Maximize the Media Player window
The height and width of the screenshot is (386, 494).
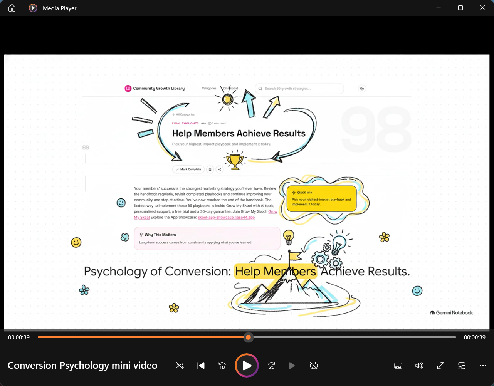tap(460, 8)
